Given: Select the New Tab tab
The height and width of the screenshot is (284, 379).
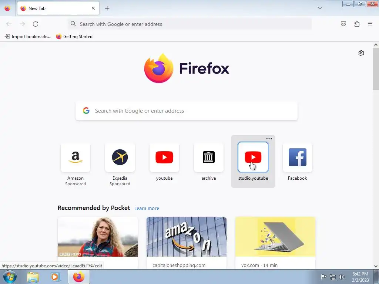Looking at the screenshot, I should click(58, 8).
